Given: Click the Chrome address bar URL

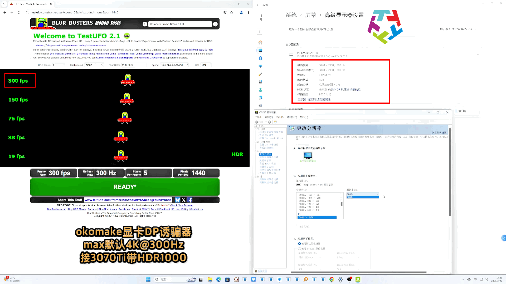Looking at the screenshot, I should (x=75, y=12).
